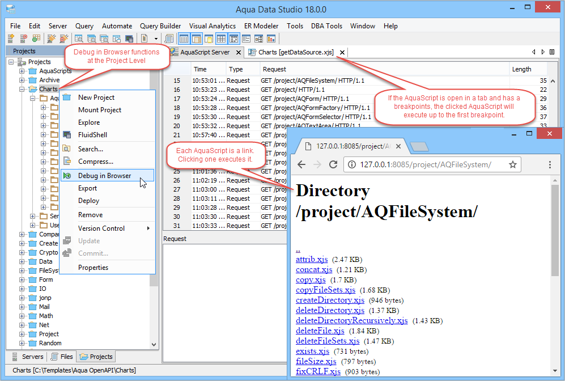
Task: Open the copyFileSets.xjs link
Action: [x=325, y=290]
